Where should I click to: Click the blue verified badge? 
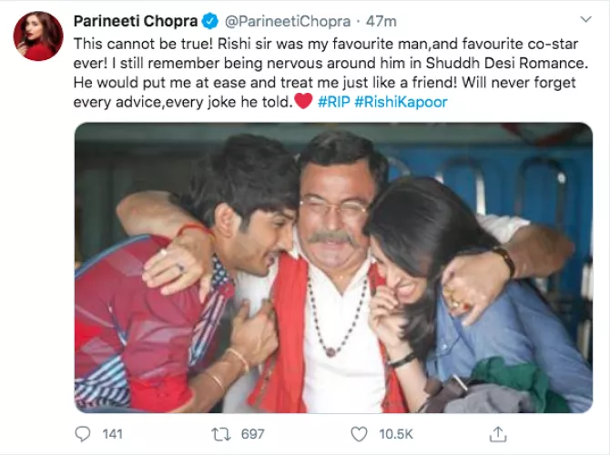coord(208,21)
